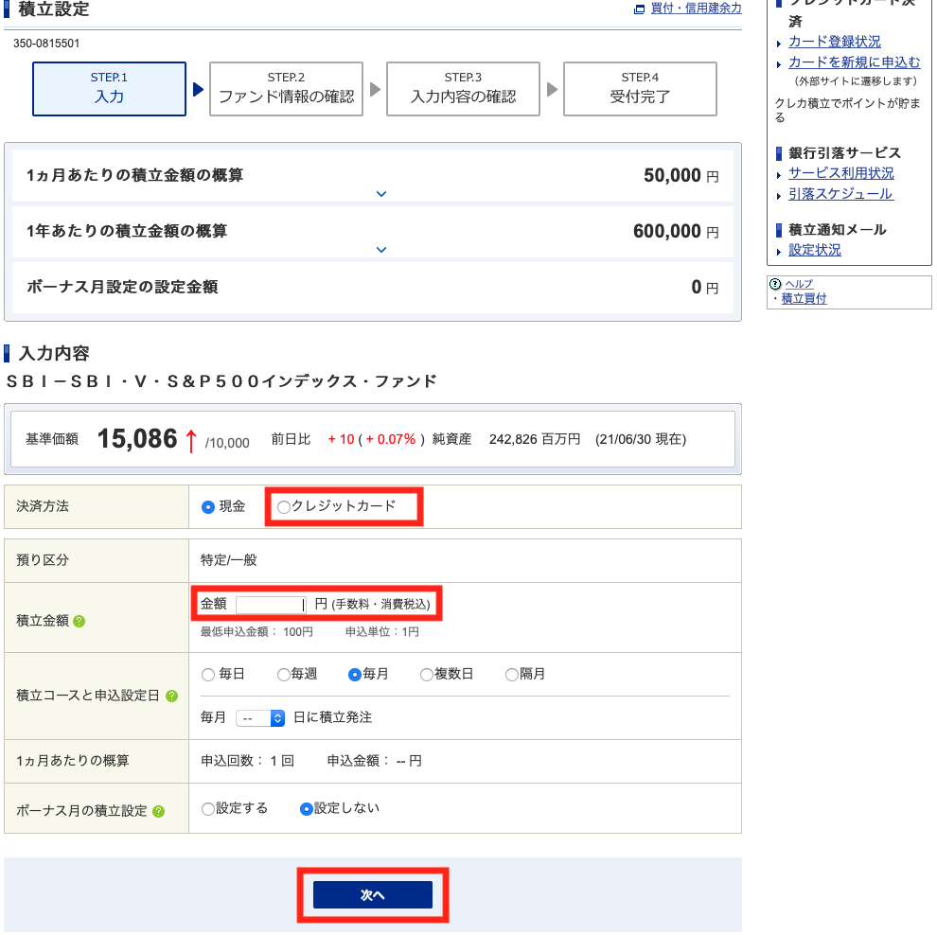Click the help icon next to 積立金額

pos(79,622)
